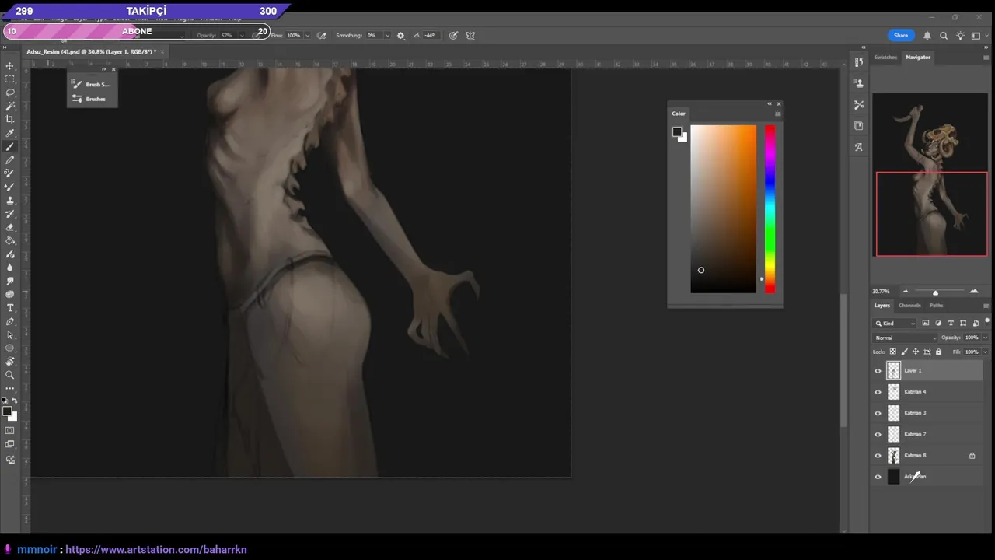The image size is (995, 560).
Task: Select the Move tool
Action: pos(10,66)
